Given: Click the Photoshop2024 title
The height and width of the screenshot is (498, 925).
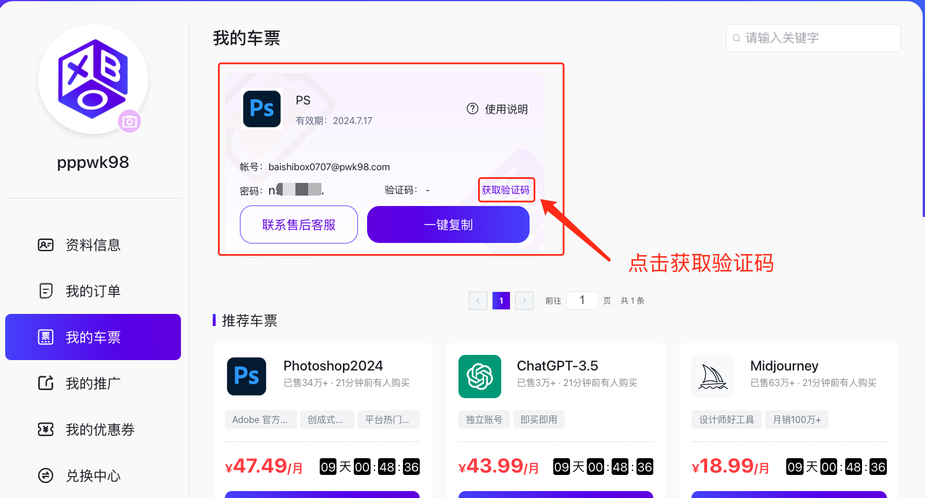Looking at the screenshot, I should [333, 366].
